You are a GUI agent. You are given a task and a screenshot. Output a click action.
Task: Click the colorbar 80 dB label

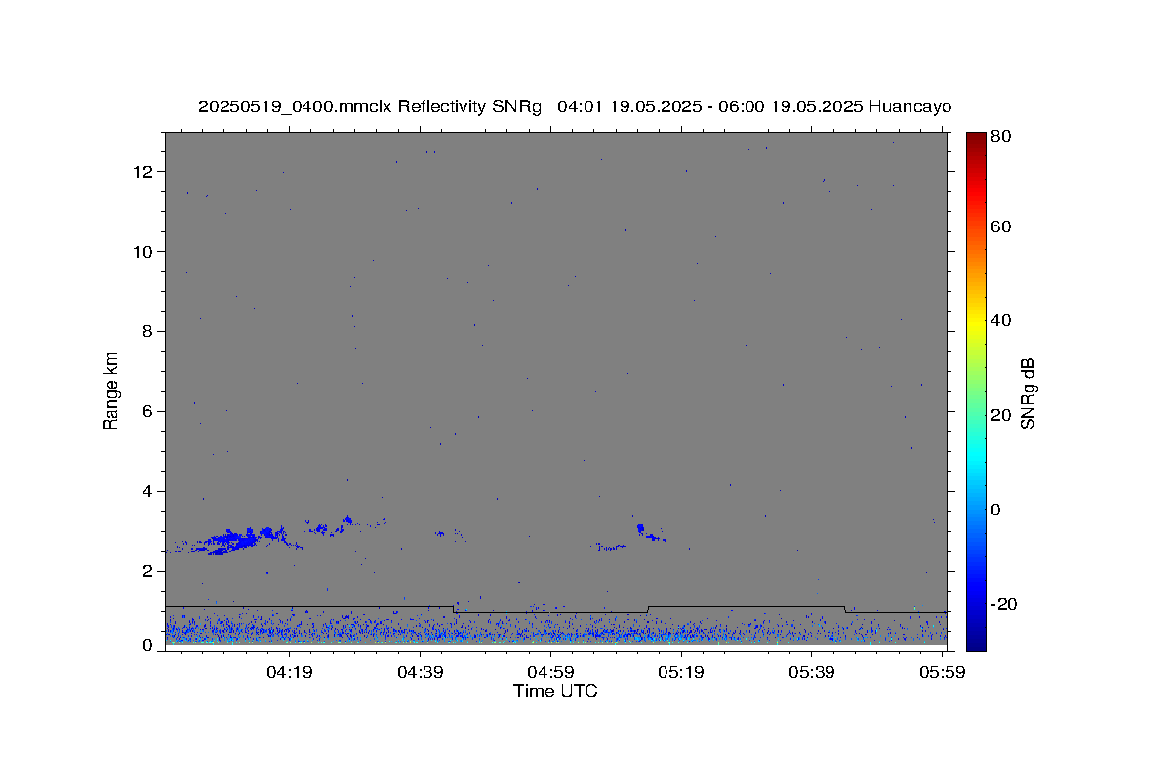click(1000, 137)
